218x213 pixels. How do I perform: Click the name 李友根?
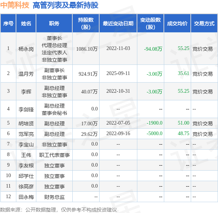coord(26,166)
